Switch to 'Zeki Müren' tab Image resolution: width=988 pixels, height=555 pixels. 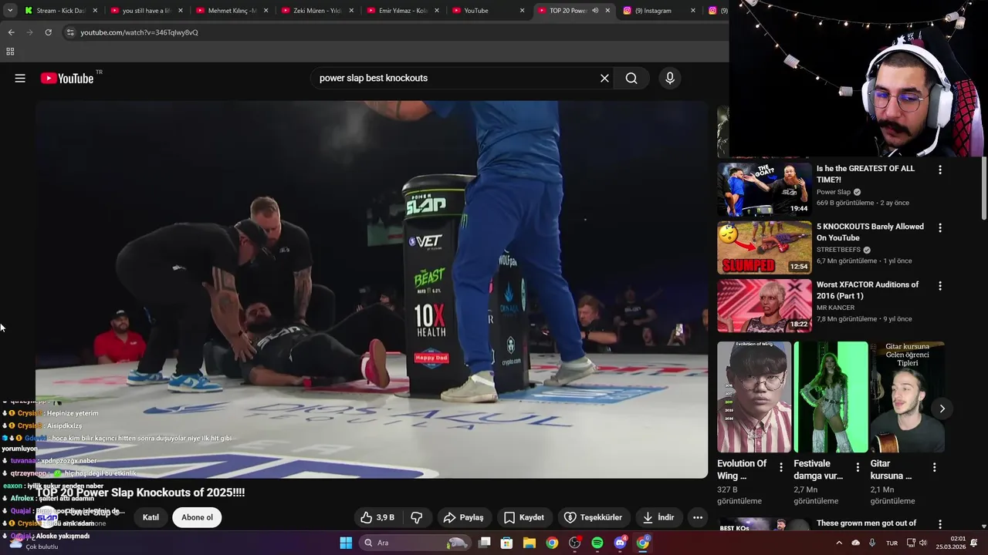click(317, 11)
